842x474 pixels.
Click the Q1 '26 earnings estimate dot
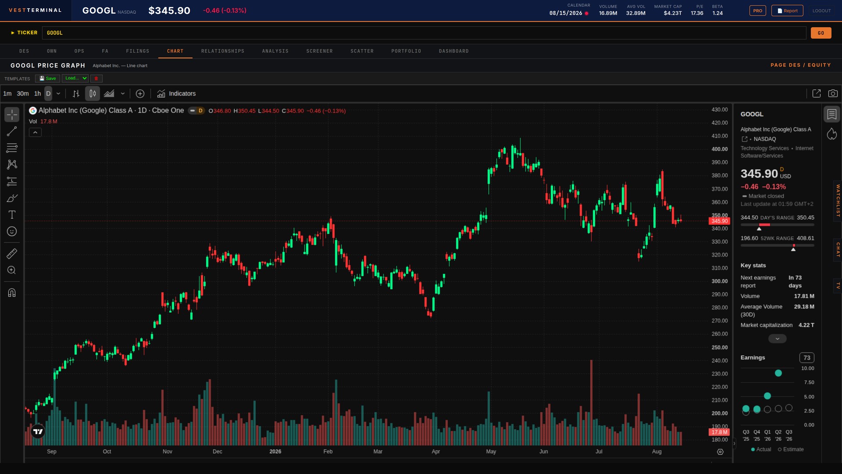767,409
